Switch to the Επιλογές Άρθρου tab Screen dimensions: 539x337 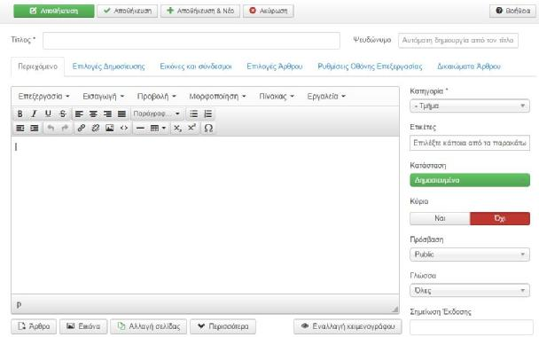[275, 67]
